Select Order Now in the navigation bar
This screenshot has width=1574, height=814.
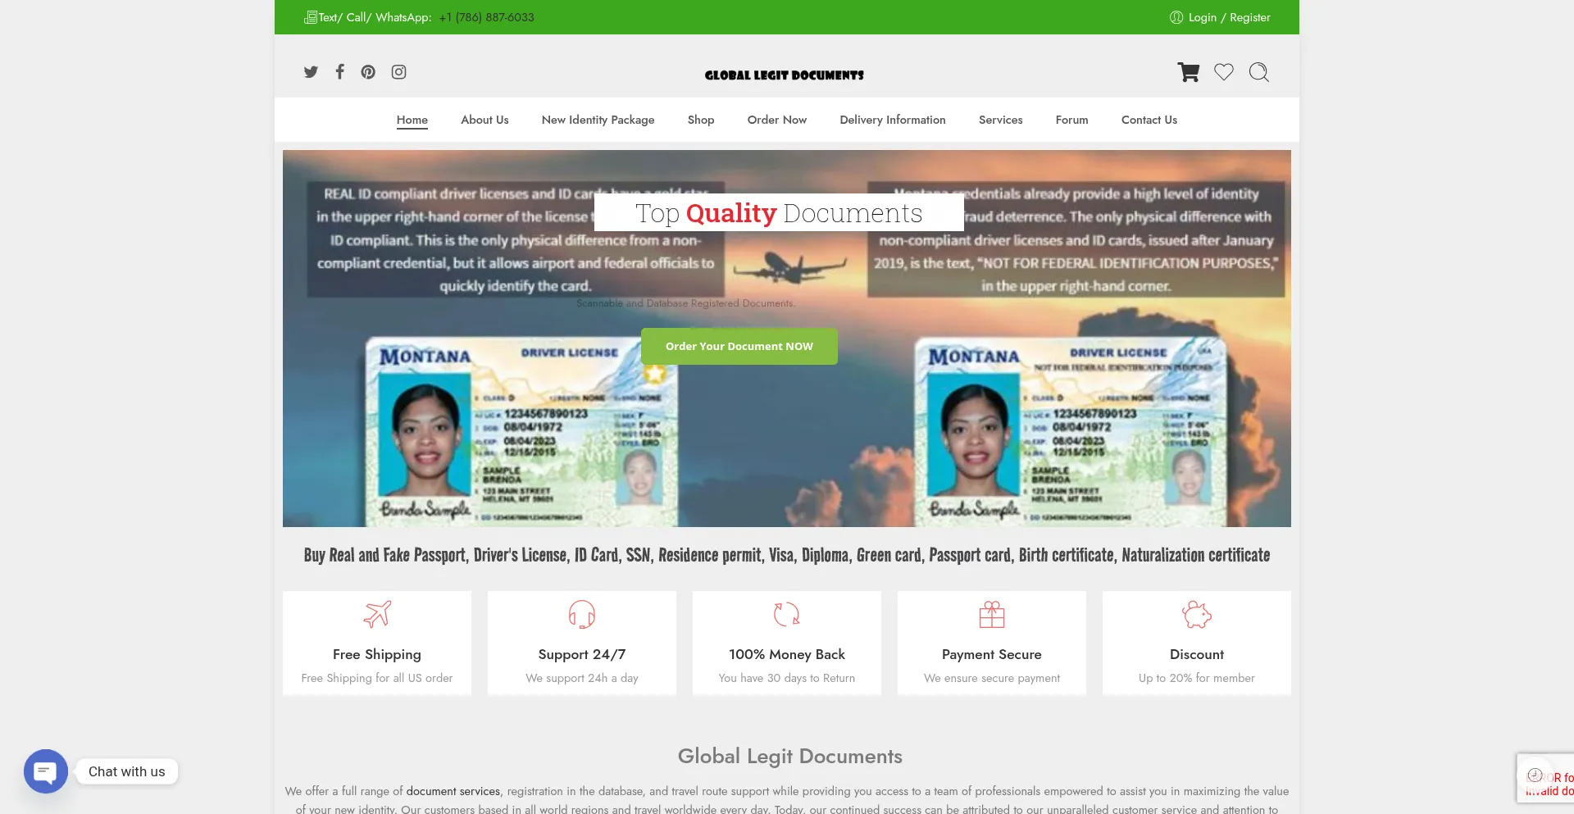(x=777, y=120)
